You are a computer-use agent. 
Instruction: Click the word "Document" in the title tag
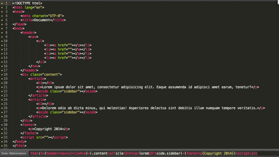tap(42, 20)
